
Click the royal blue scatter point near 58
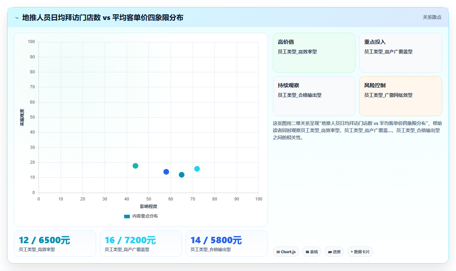tap(166, 172)
